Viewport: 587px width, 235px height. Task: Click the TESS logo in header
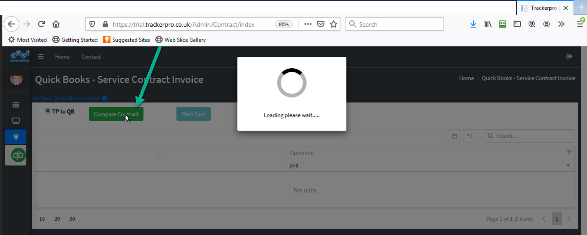(20, 56)
